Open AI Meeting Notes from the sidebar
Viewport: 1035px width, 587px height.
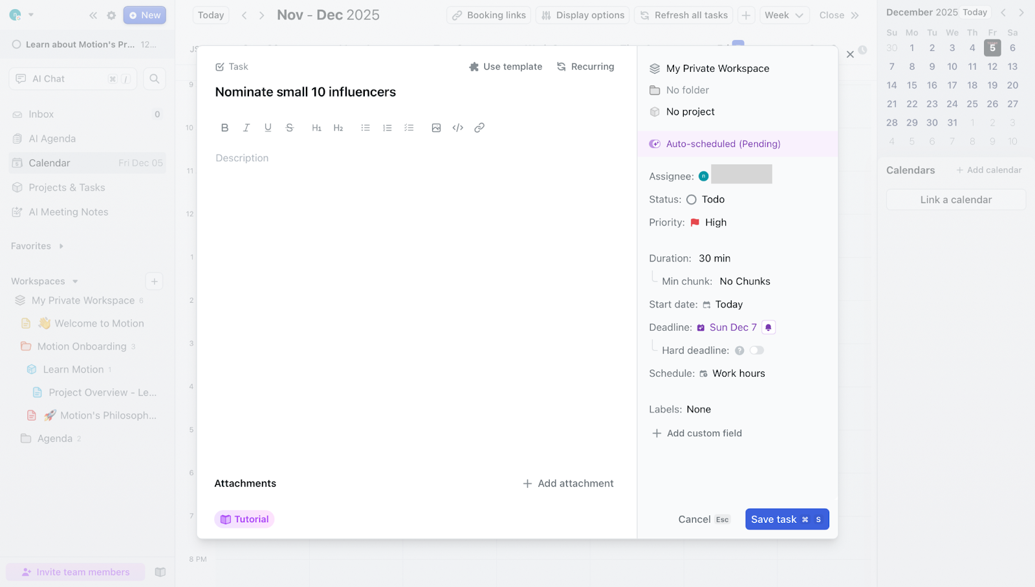click(67, 212)
